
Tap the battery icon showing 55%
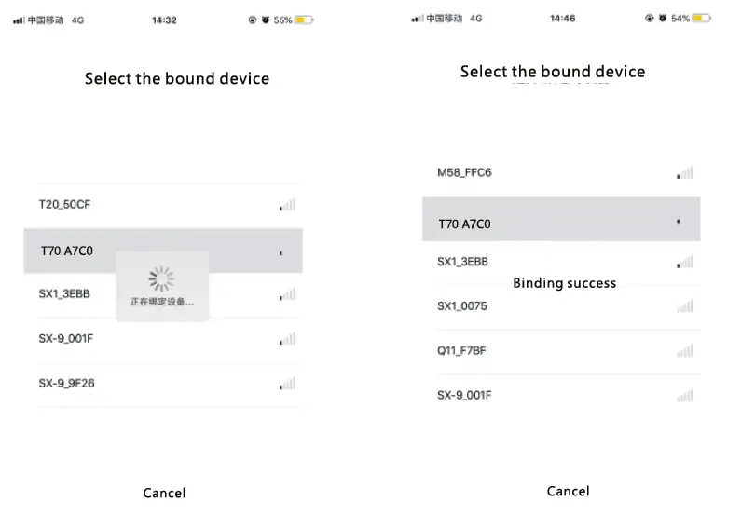pos(304,20)
